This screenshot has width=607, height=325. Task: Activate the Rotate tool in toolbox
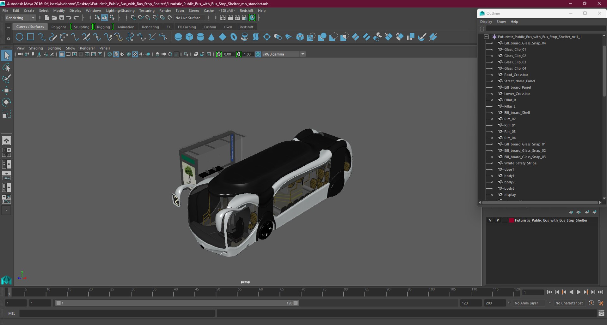point(6,102)
